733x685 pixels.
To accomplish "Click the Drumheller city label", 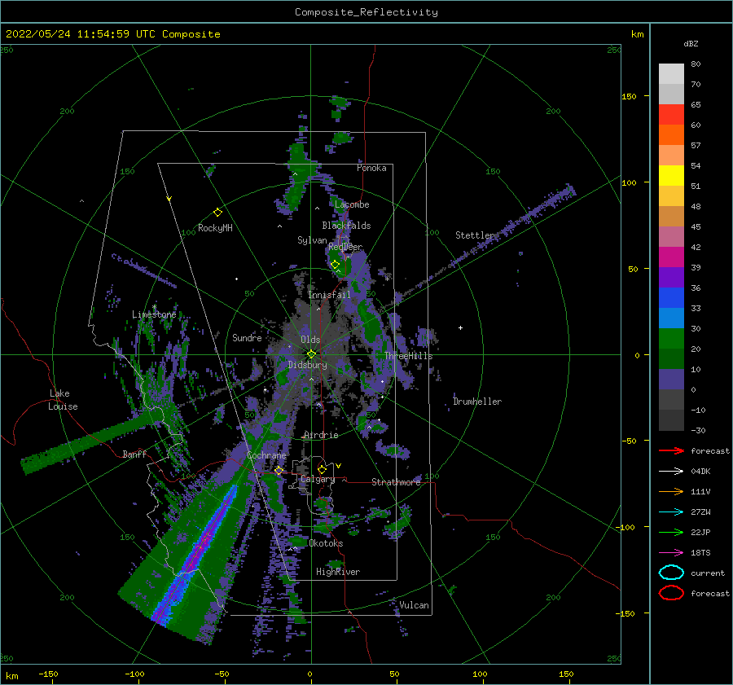I will [x=477, y=402].
